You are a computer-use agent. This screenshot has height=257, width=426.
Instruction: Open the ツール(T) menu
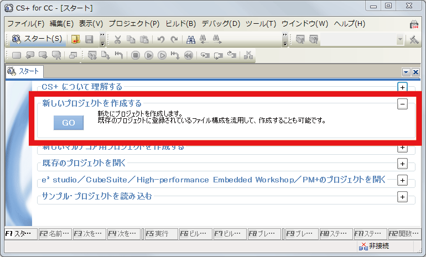click(x=261, y=24)
